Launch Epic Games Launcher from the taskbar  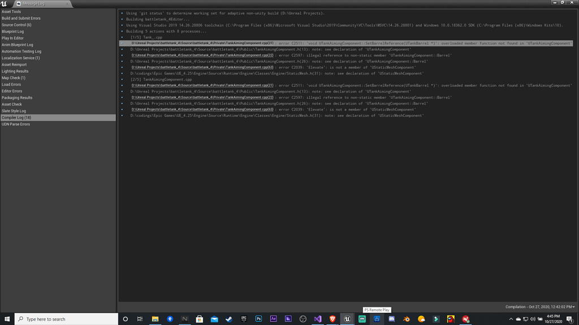(x=244, y=319)
